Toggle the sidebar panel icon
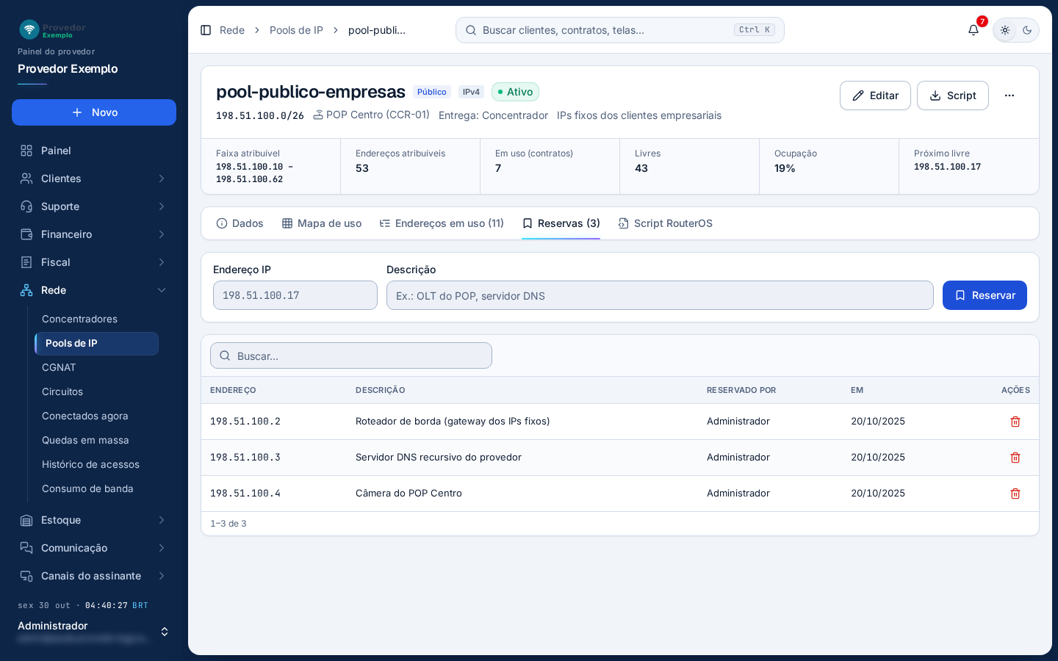The width and height of the screenshot is (1058, 661). pyautogui.click(x=206, y=30)
